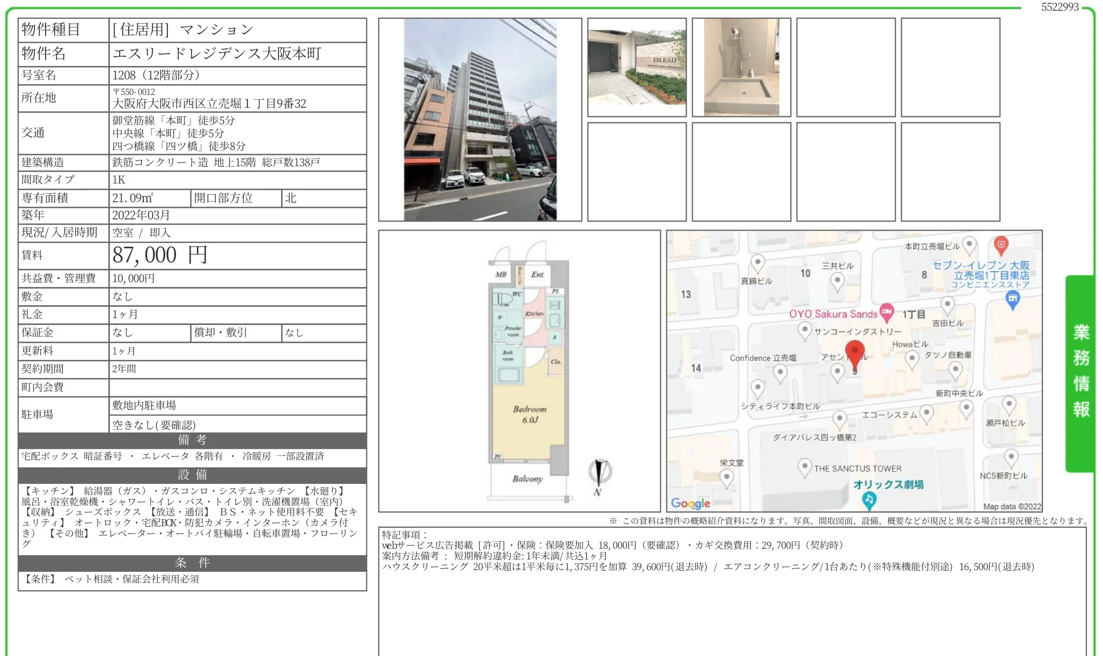Click the 設備 section header
1103x656 pixels.
[192, 475]
